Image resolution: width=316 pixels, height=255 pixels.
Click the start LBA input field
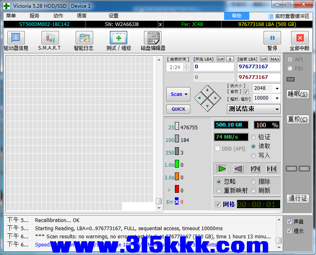[213, 67]
